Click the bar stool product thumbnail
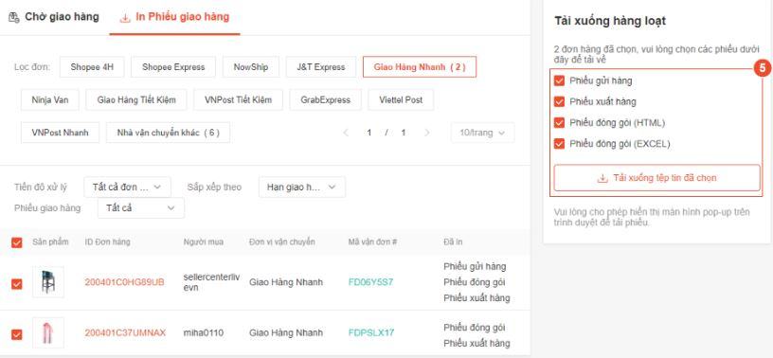Viewport: 773px width, 358px height. pyautogui.click(x=48, y=282)
